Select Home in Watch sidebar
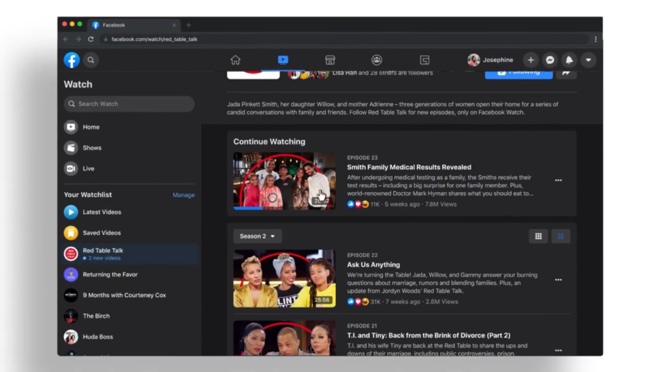The width and height of the screenshot is (656, 372). [x=129, y=127]
